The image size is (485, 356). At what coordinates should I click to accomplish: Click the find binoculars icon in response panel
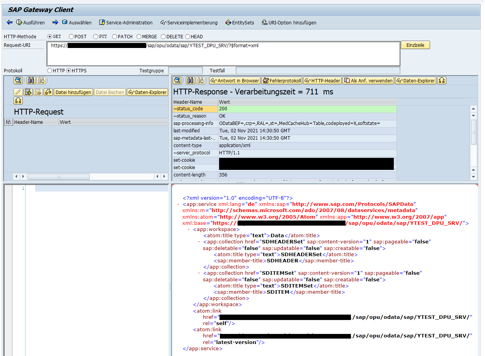191,80
